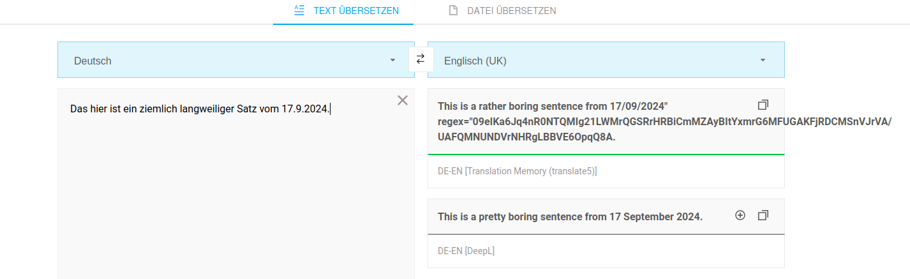
Task: Click the regex string in Translation Memory result
Action: pos(664,122)
